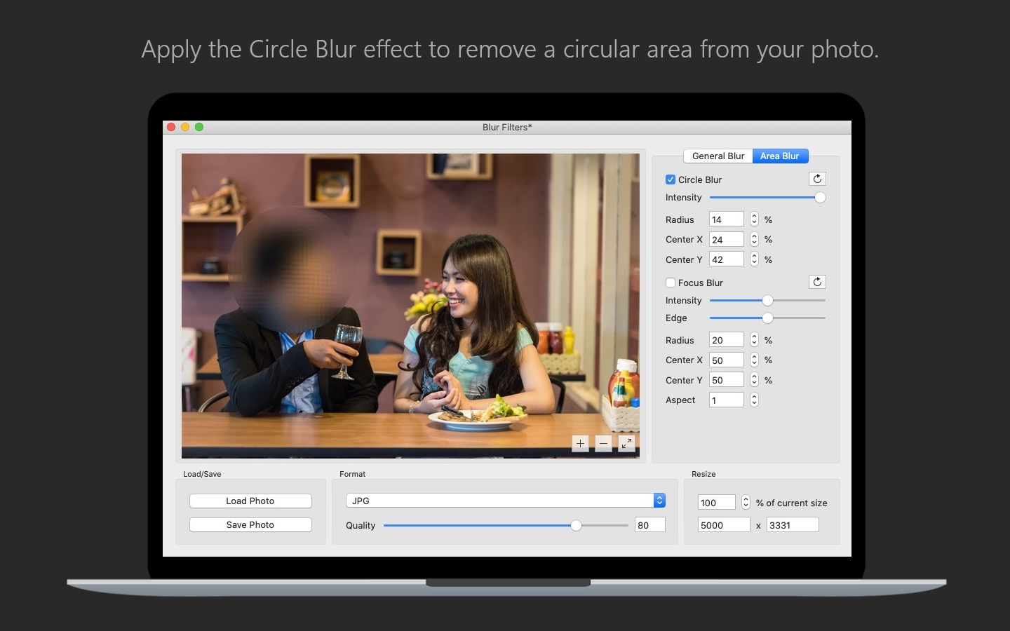The width and height of the screenshot is (1010, 631).
Task: Click the Circle Blur Center X stepper
Action: [x=754, y=239]
